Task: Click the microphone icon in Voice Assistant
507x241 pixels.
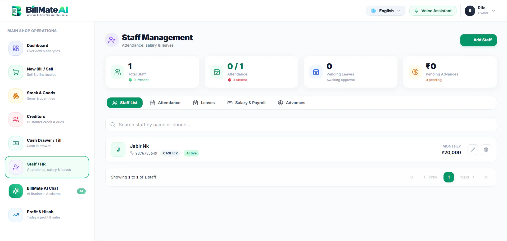Action: (x=417, y=11)
